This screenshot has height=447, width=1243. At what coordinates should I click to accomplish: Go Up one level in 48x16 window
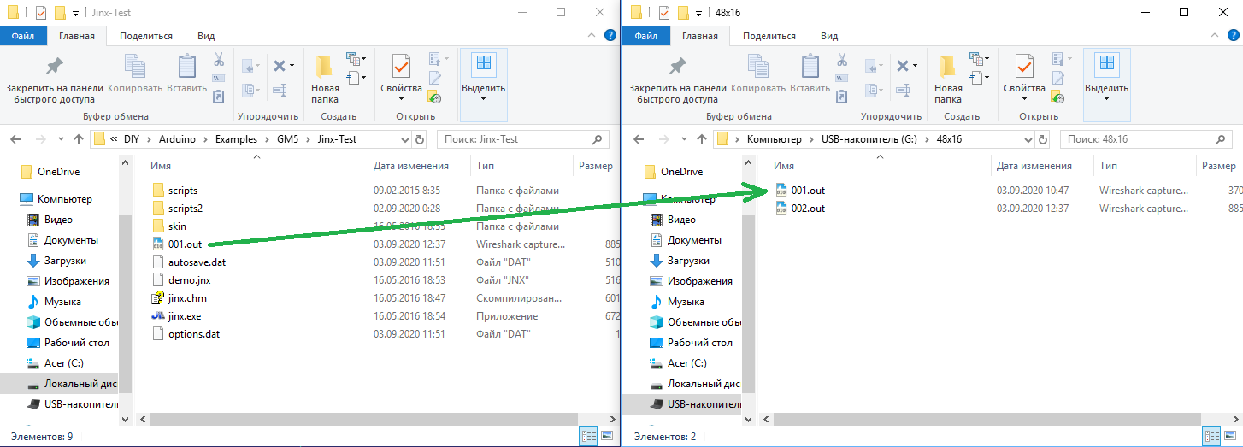pos(702,138)
